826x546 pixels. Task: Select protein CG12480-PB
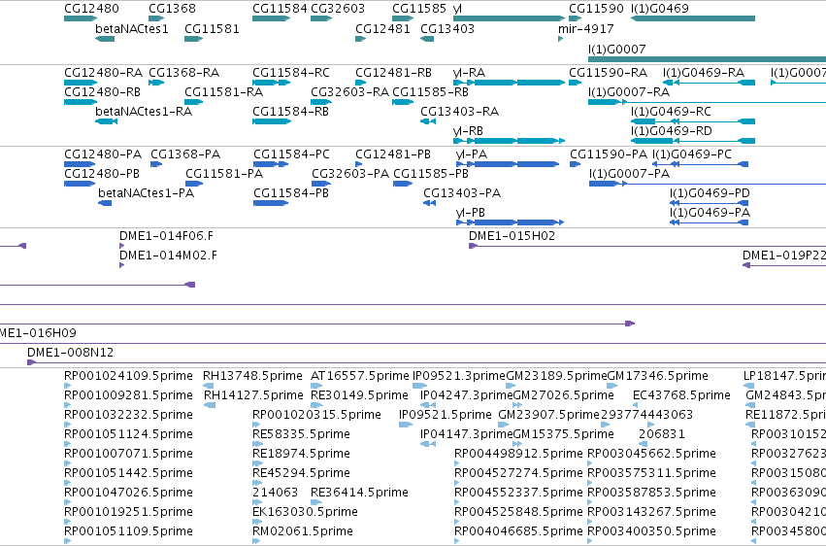80,184
